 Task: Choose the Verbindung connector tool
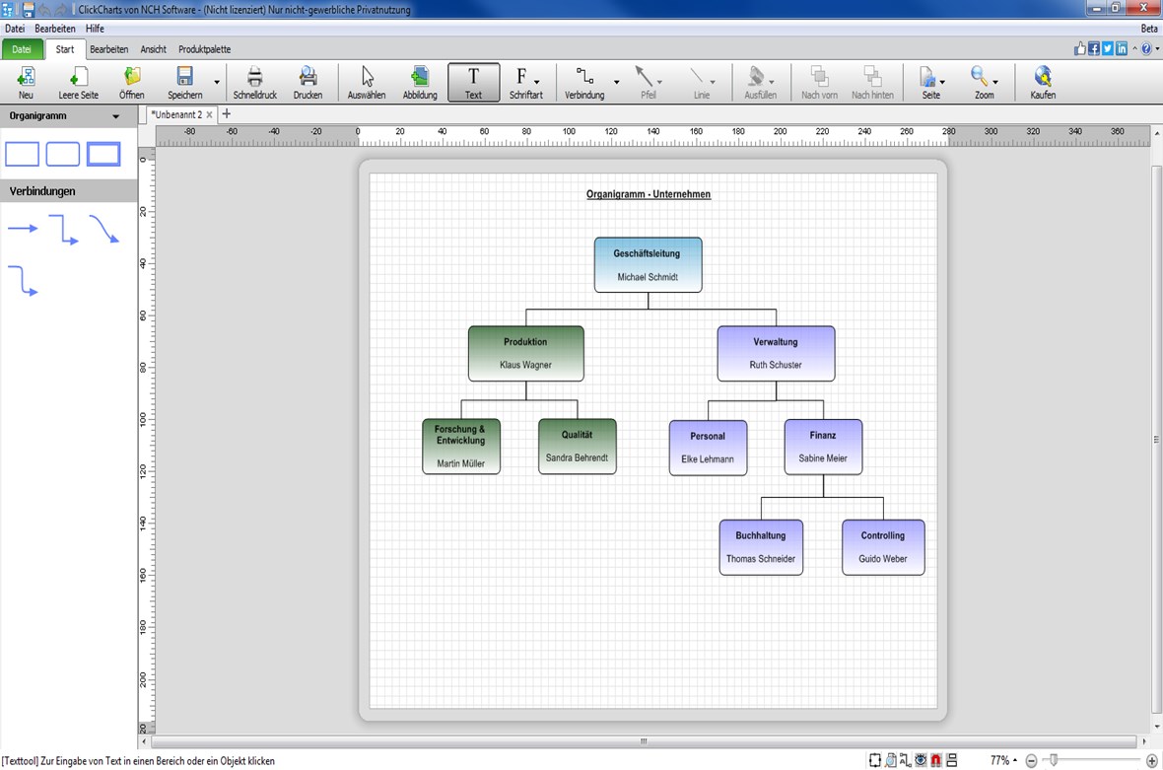tap(584, 83)
